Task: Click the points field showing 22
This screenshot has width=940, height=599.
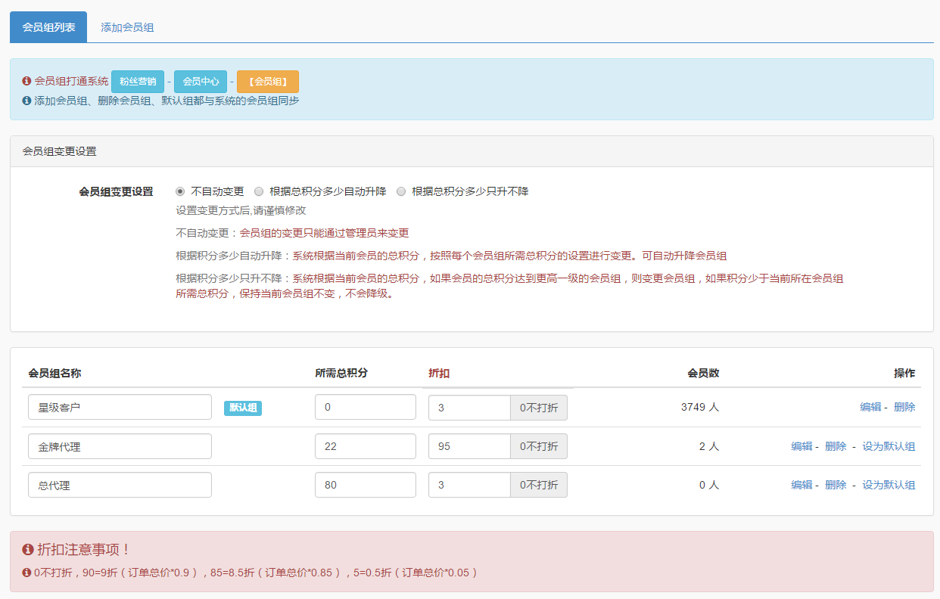Action: (x=366, y=446)
